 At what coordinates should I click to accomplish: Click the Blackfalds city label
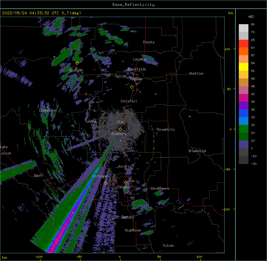(137, 69)
